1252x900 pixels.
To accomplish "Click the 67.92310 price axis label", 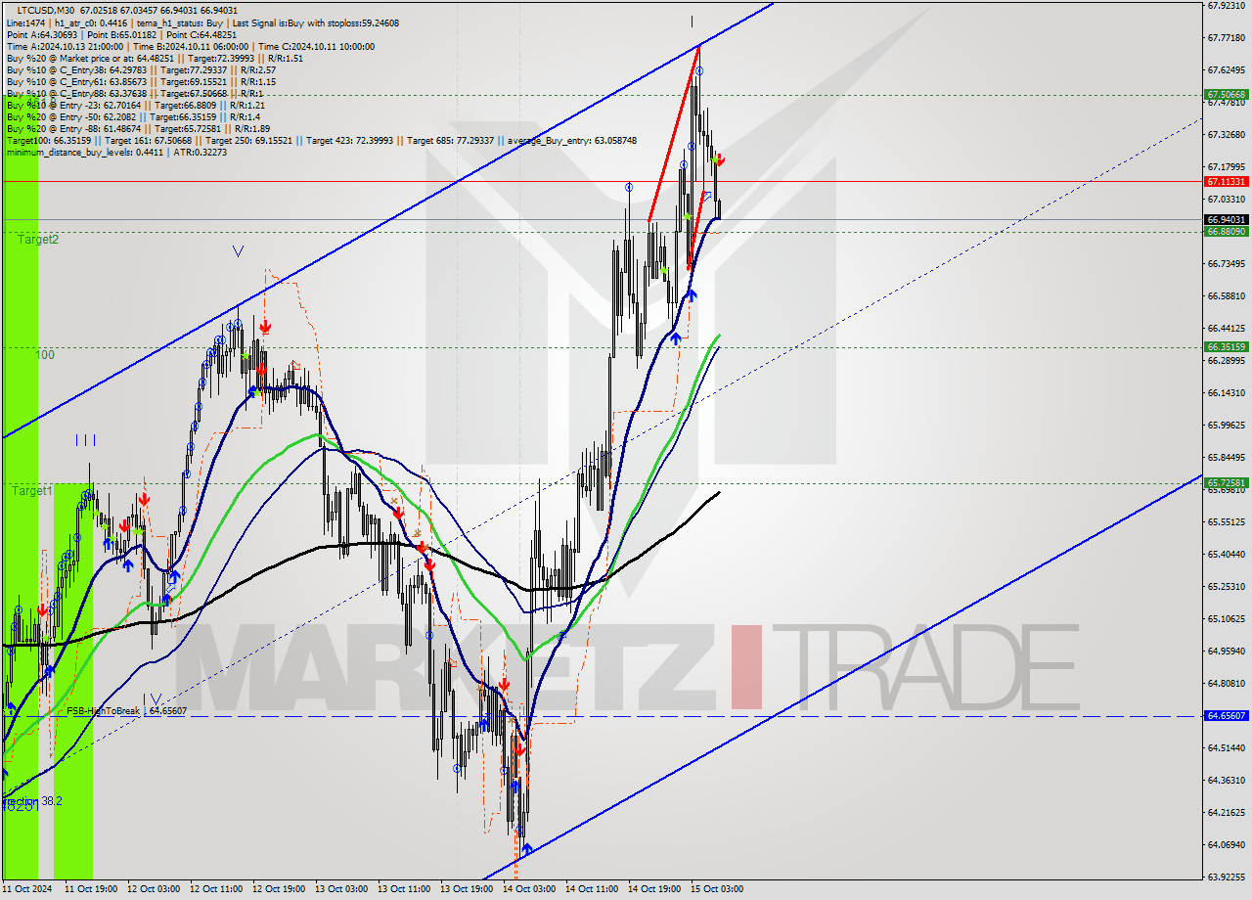I will (1226, 6).
